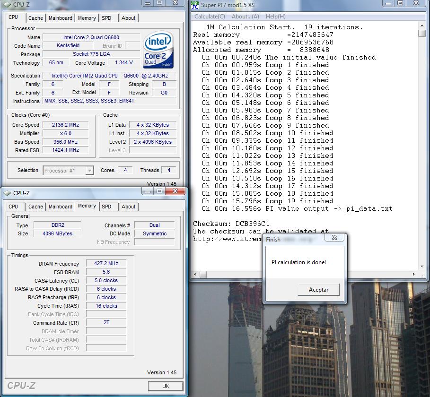Viewport: 430px width, 397px height.
Task: Open the About tab in top CPU-Z window
Action: coord(128,18)
